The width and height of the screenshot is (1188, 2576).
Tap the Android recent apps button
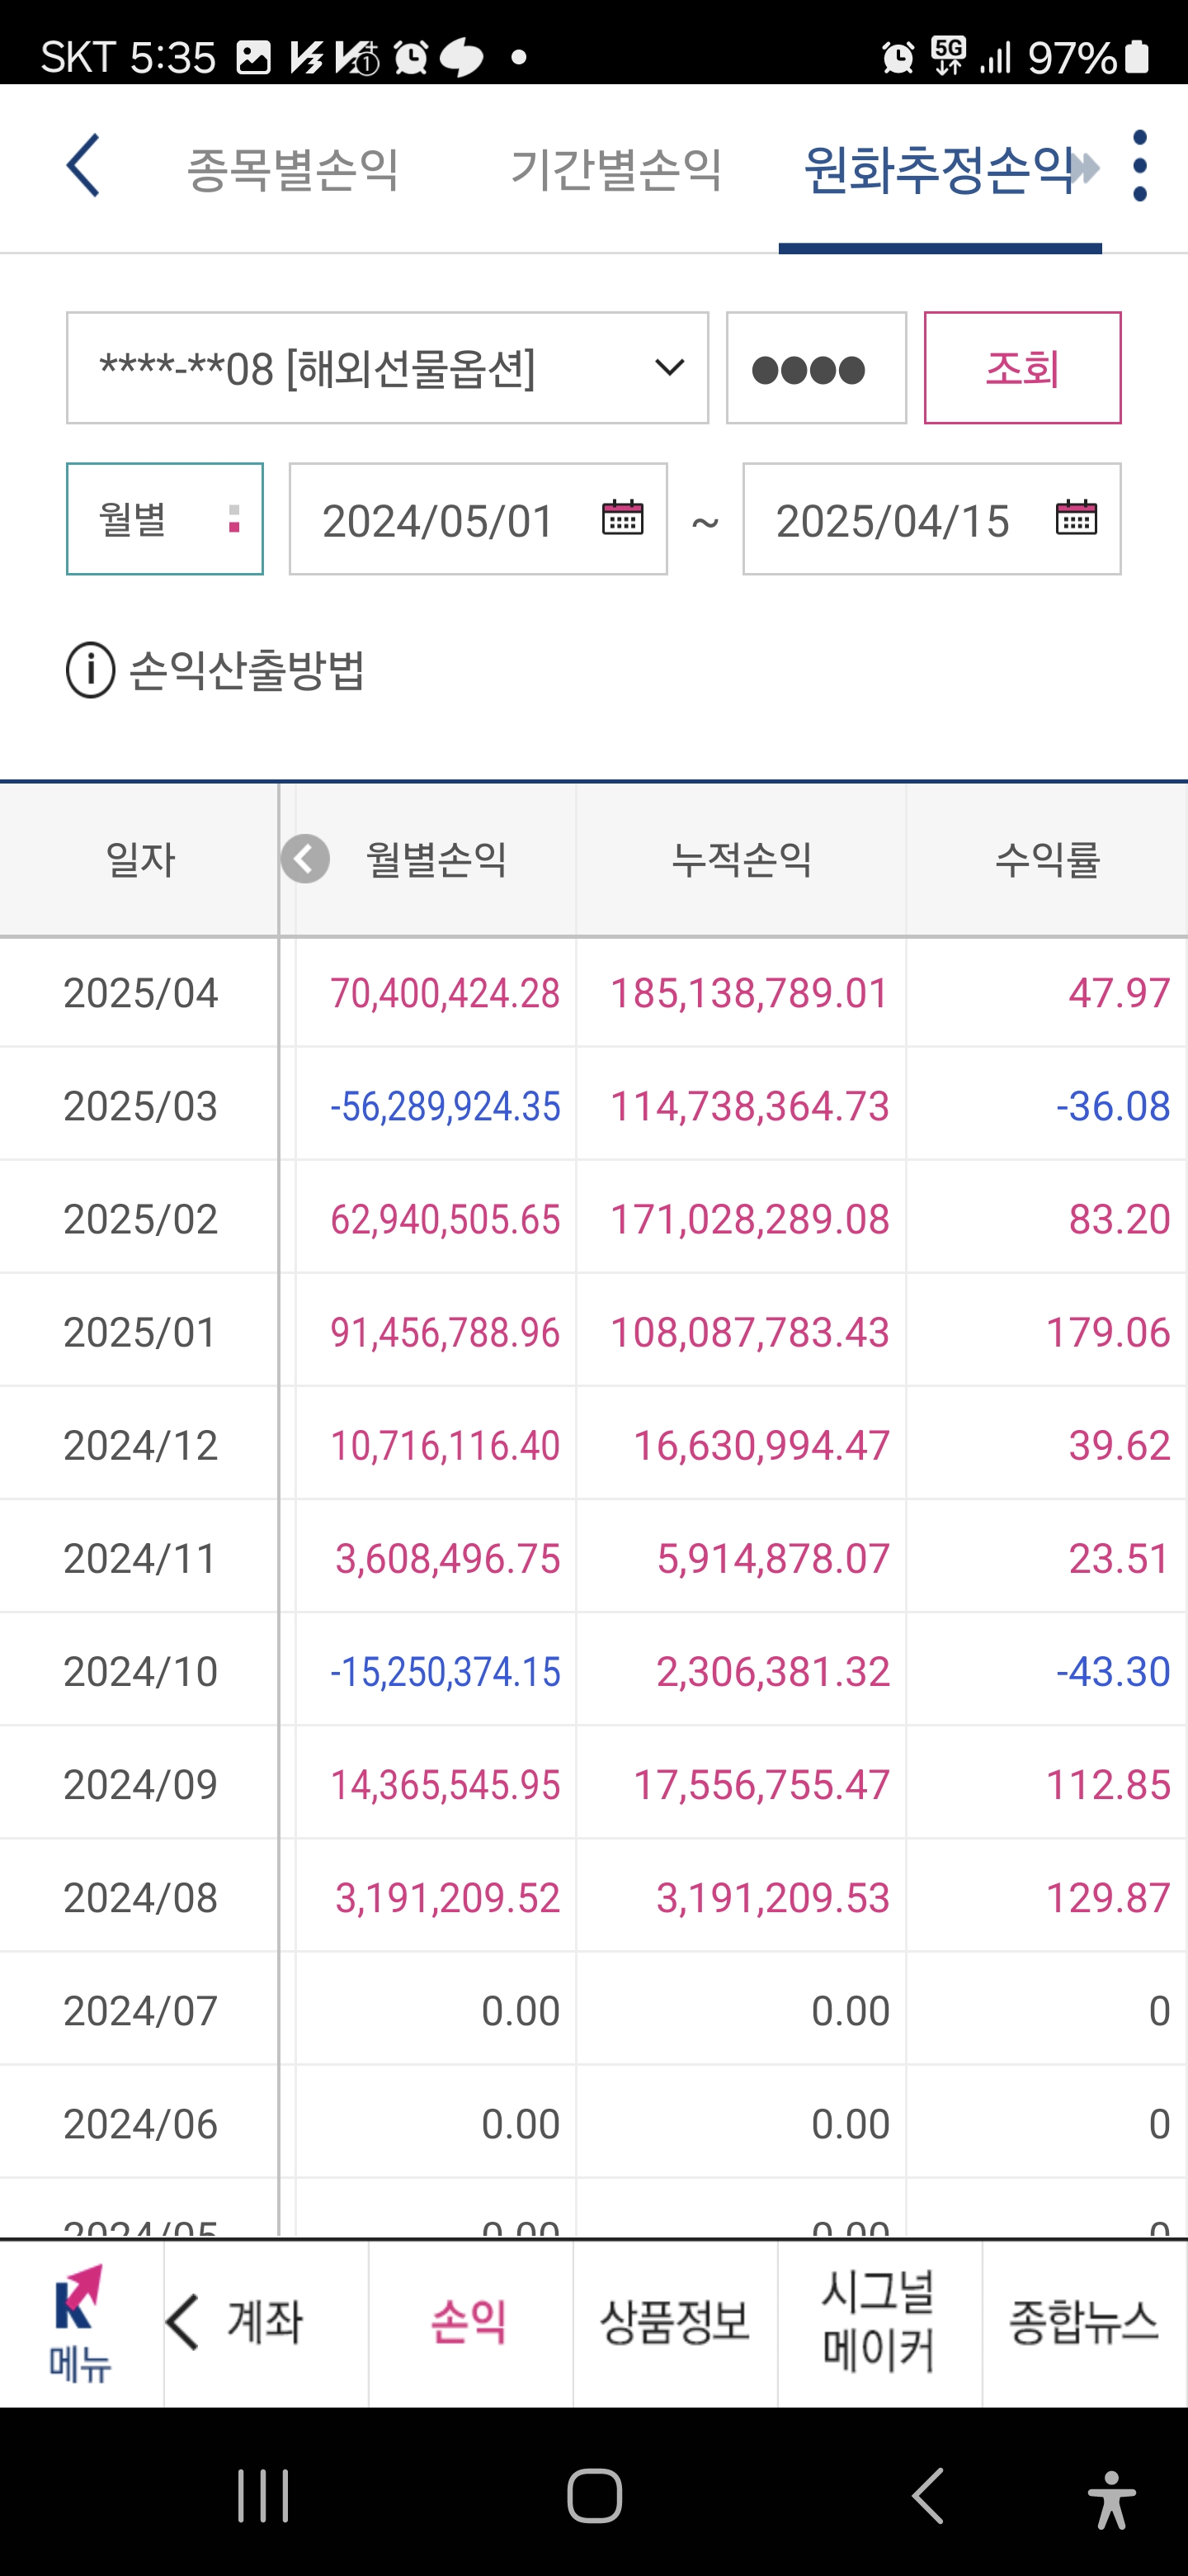(x=264, y=2496)
